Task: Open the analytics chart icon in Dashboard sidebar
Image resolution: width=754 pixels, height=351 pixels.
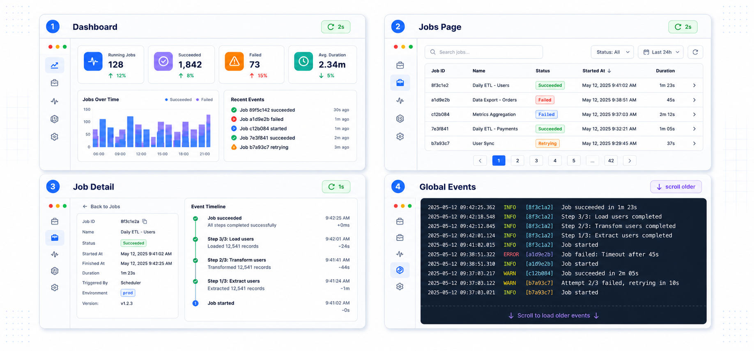Action: (x=55, y=65)
